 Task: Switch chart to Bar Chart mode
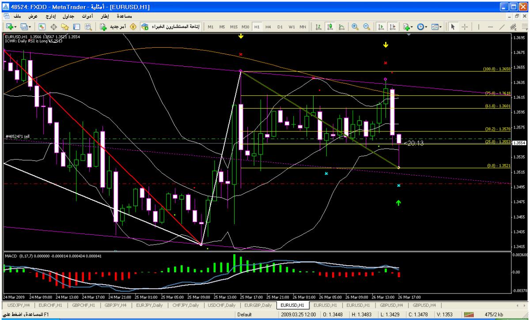(x=318, y=26)
